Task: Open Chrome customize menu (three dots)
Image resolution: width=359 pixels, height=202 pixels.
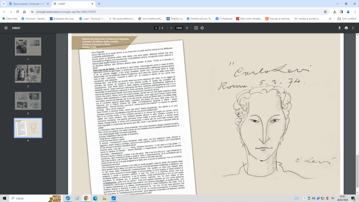Action: [x=355, y=12]
